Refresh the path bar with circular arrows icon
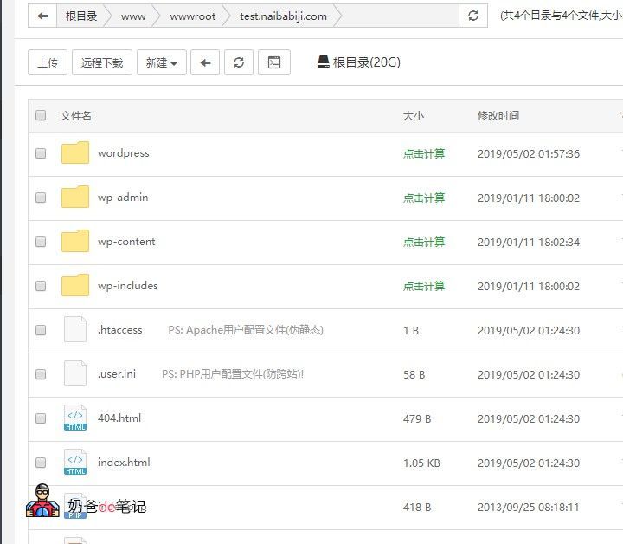Screen dimensions: 623x544 tap(472, 16)
